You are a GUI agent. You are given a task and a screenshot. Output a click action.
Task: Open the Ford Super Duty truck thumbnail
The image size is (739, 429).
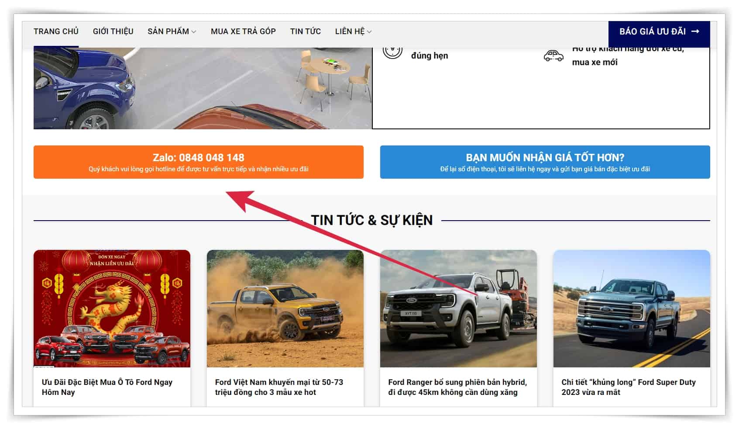631,308
